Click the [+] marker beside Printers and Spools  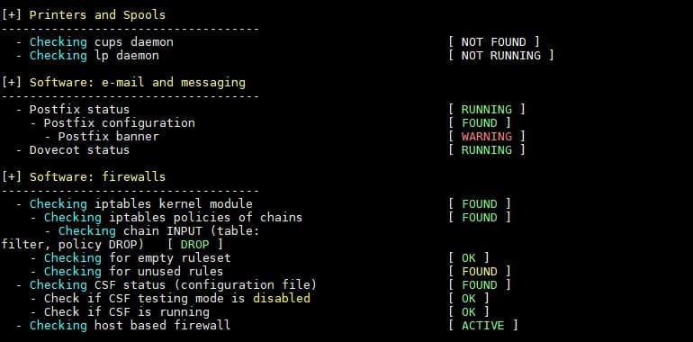(x=12, y=15)
